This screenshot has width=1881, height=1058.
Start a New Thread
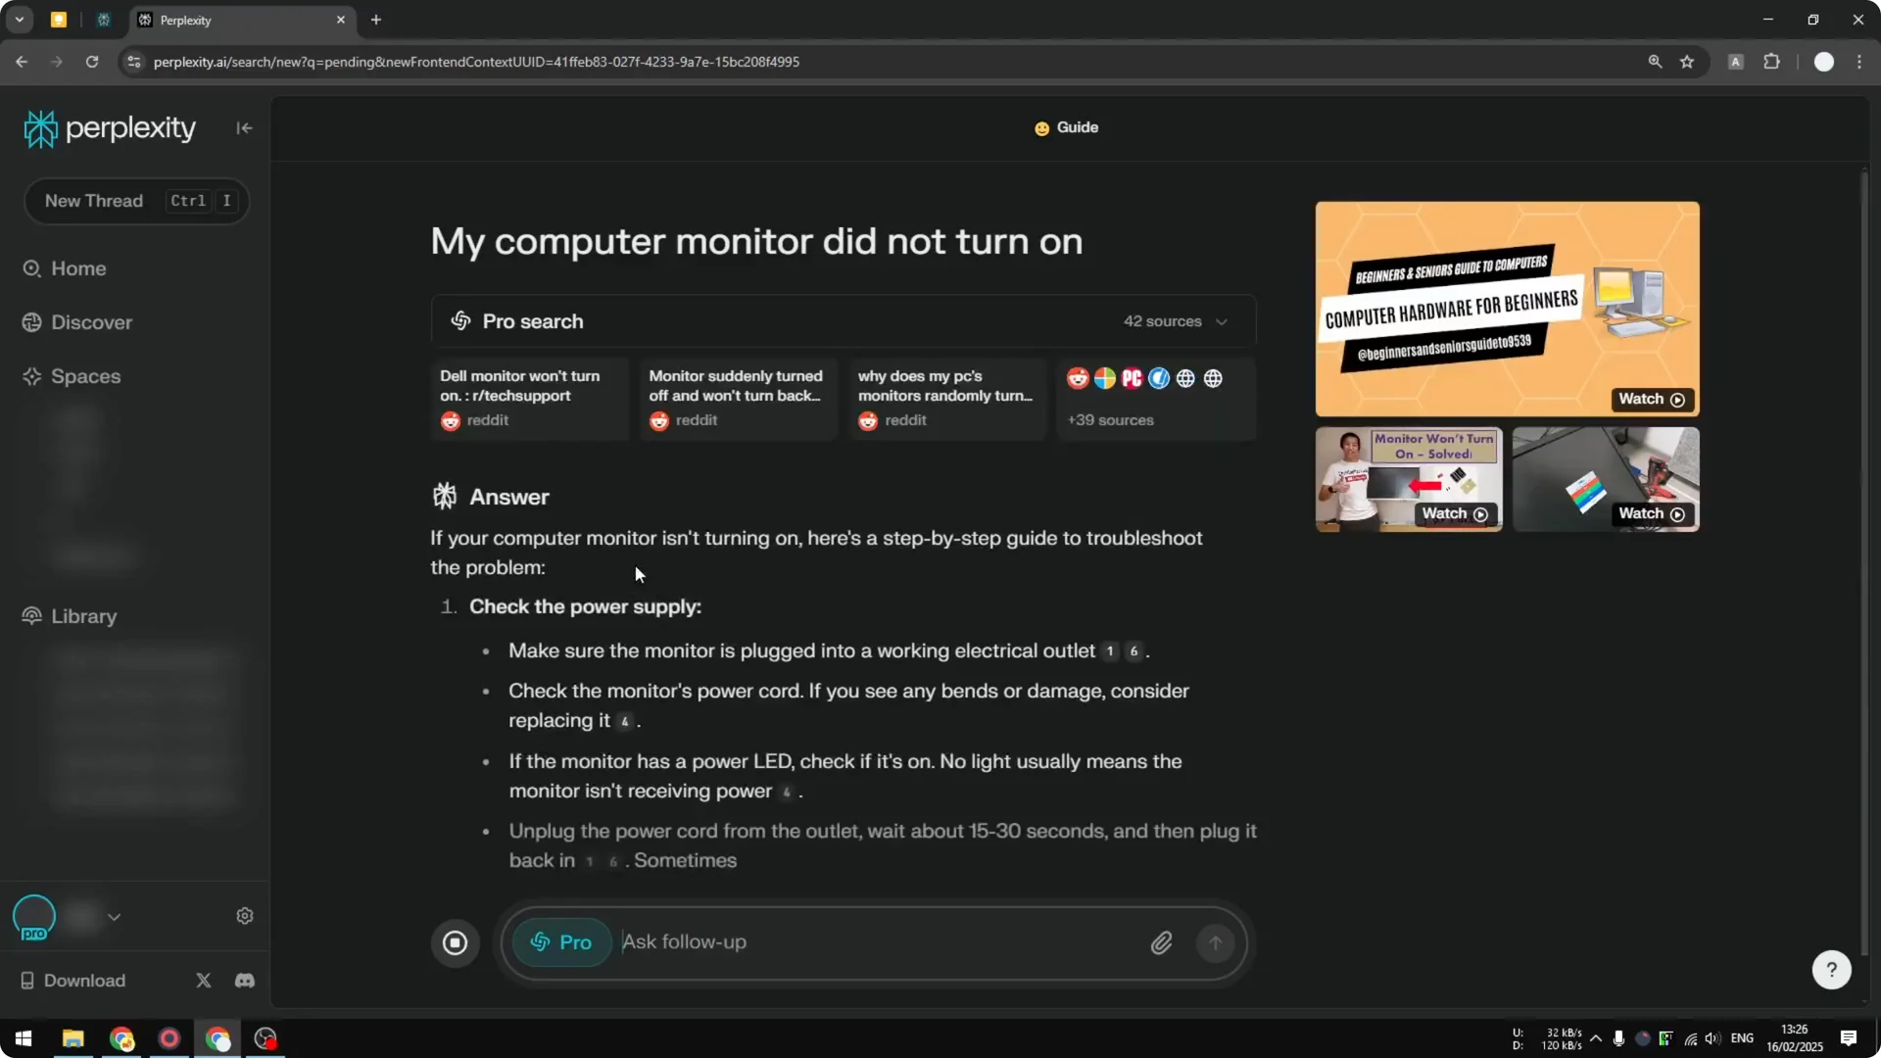point(93,201)
